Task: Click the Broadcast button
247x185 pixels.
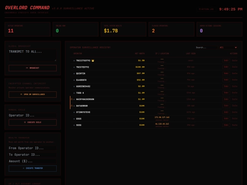Action: [x=32, y=68]
